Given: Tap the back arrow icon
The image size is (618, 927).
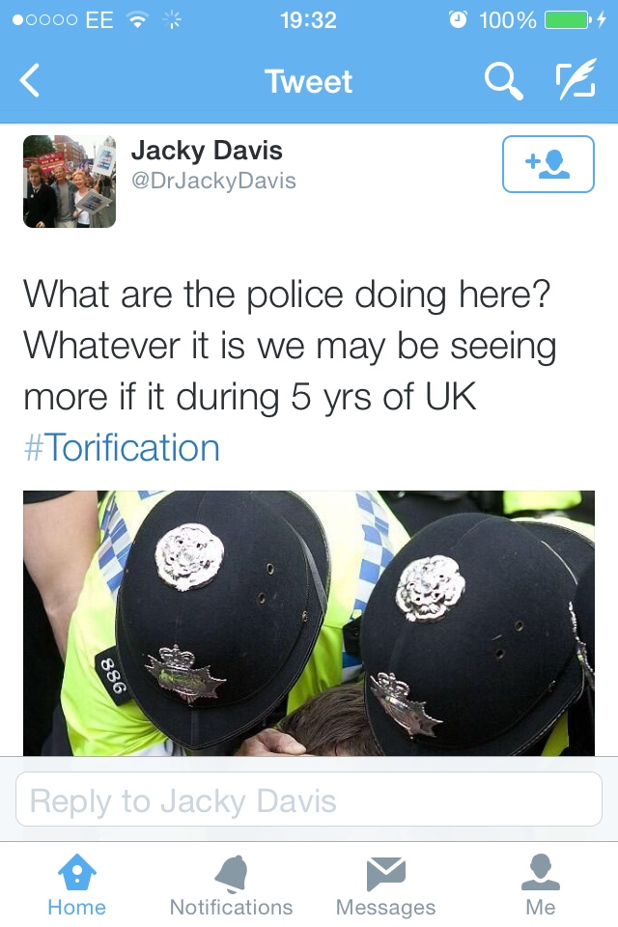Looking at the screenshot, I should click(30, 80).
